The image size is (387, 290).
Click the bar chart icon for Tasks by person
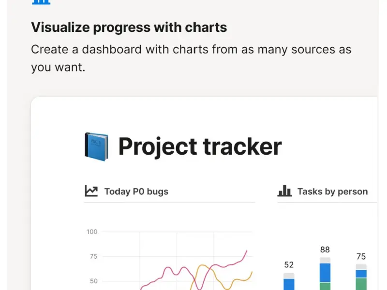(284, 191)
